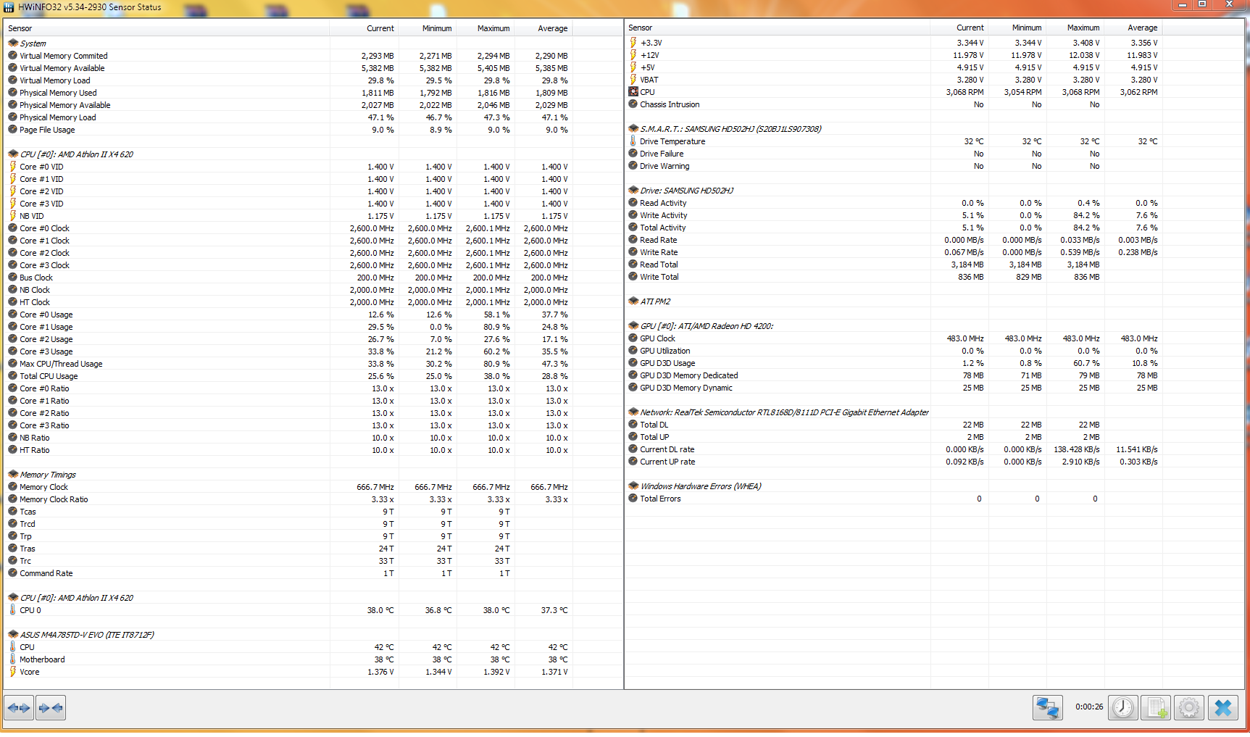This screenshot has height=737, width=1250.
Task: Click the expand sensor columns arrows button
Action: point(20,707)
